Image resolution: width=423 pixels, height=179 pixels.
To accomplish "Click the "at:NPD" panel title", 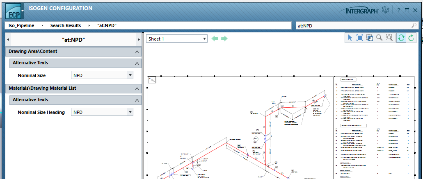I will click(x=73, y=40).
